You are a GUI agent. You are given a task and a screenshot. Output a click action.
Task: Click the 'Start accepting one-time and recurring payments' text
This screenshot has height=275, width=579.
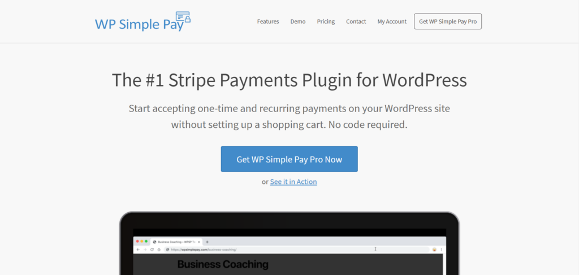pos(289,117)
